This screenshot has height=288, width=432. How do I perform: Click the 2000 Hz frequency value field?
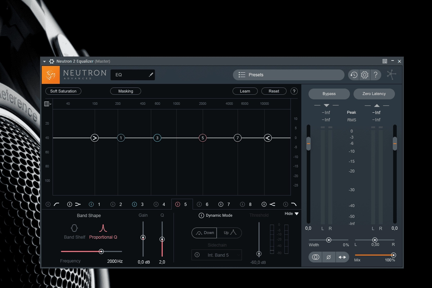tap(115, 261)
